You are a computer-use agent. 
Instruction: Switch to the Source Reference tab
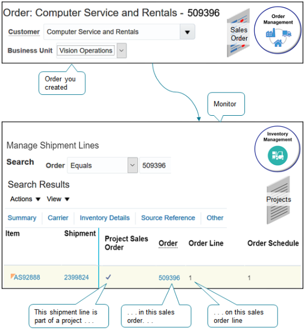click(168, 218)
